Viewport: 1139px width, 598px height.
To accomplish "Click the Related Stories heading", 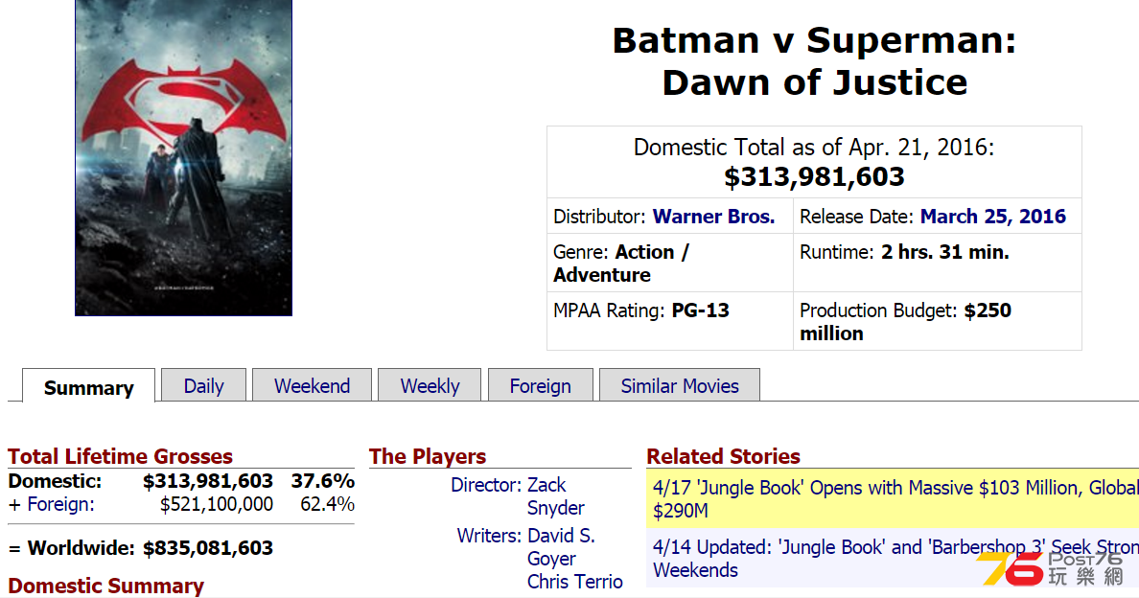I will point(724,456).
